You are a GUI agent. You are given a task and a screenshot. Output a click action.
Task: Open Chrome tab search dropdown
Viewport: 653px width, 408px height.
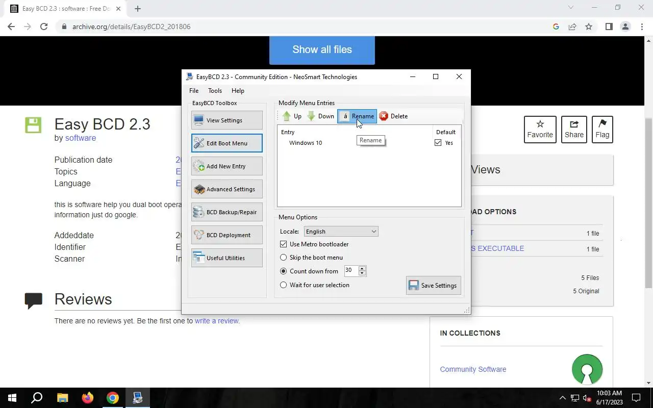tap(571, 7)
